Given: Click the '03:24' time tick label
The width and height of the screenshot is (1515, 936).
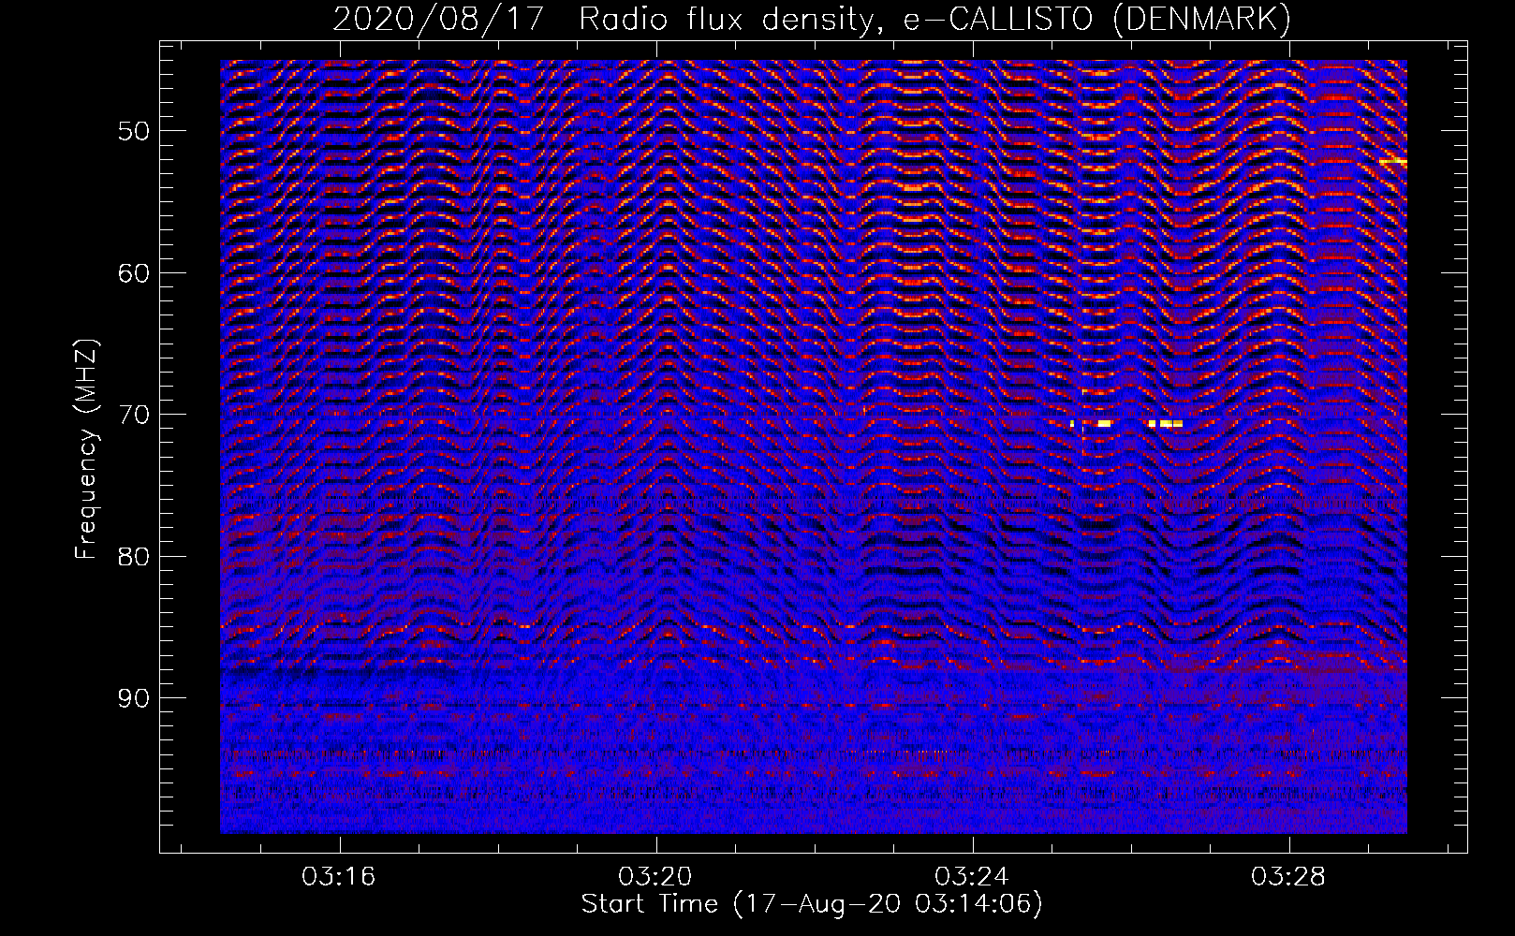Looking at the screenshot, I should click(972, 876).
